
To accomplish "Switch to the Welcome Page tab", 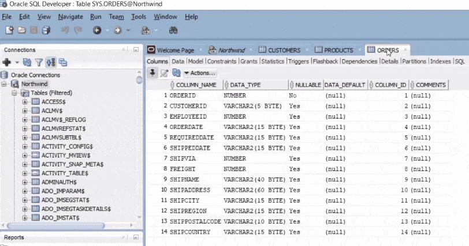I will coord(176,50).
